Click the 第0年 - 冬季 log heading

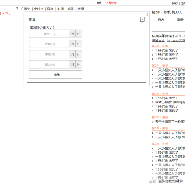[160, 144]
